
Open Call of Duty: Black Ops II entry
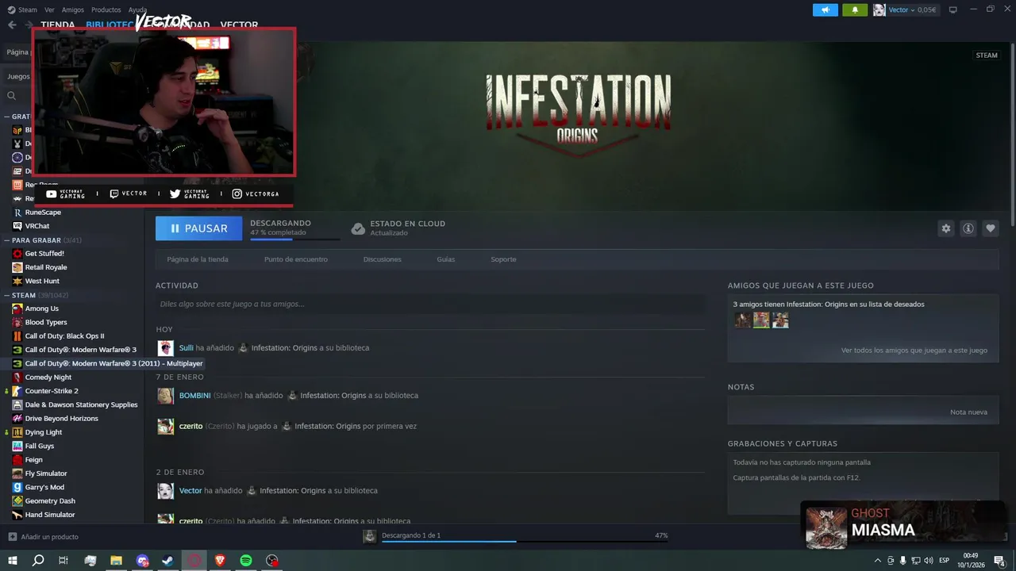click(64, 336)
